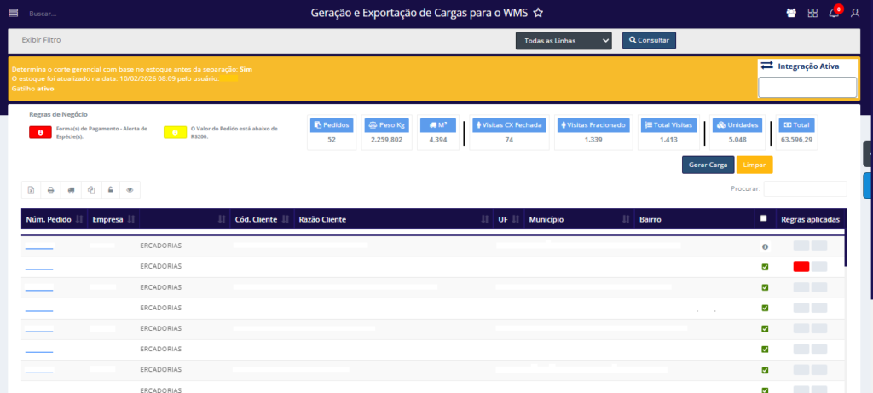
Task: Click the unlock padlock icon in the toolbar
Action: [x=110, y=189]
